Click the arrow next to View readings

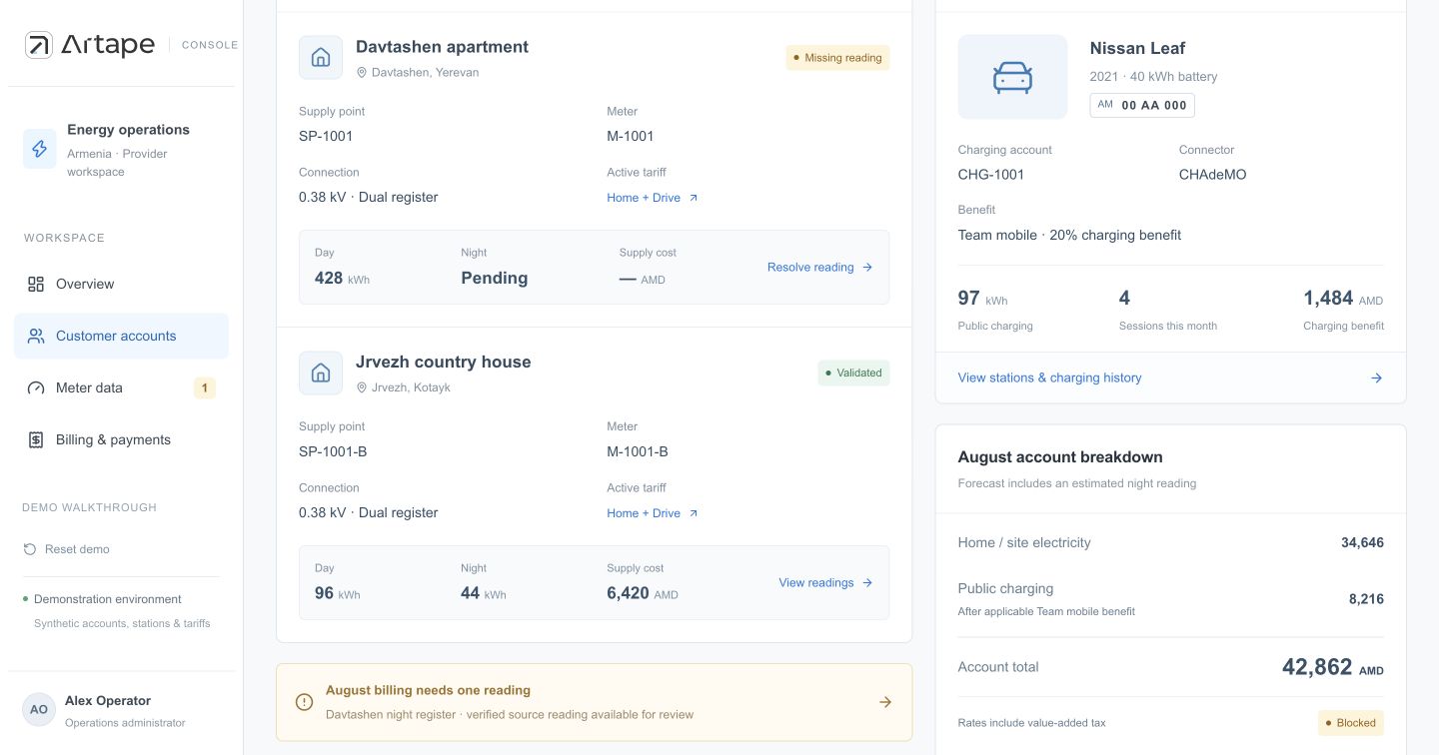click(x=867, y=583)
